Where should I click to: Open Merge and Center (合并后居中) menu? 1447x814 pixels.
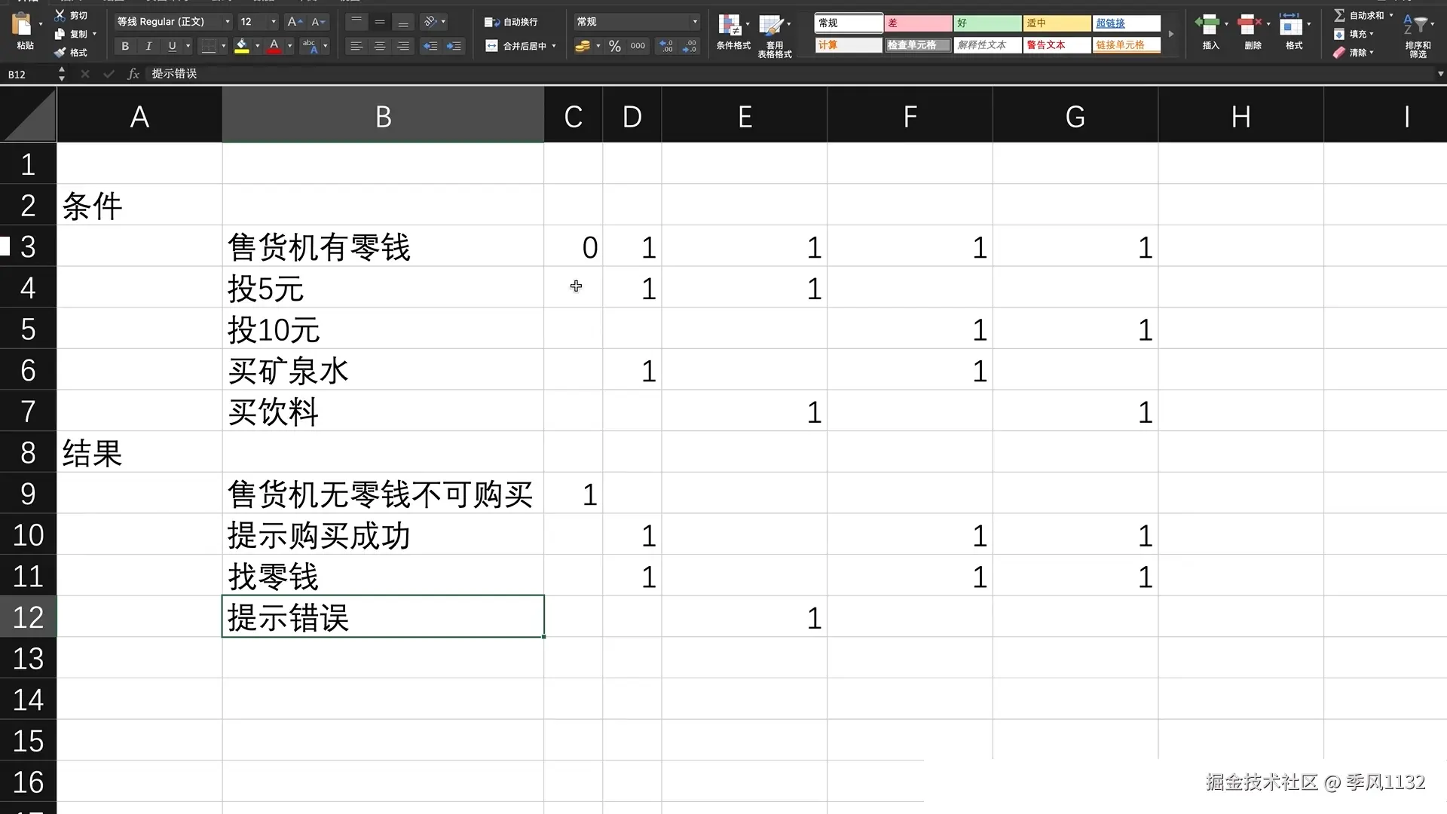point(554,47)
